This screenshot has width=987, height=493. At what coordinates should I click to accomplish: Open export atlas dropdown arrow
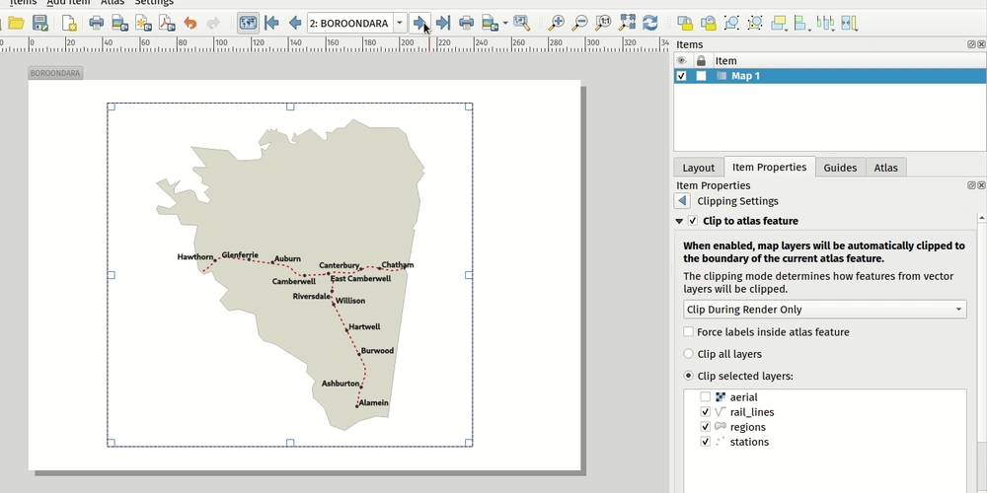pos(505,24)
